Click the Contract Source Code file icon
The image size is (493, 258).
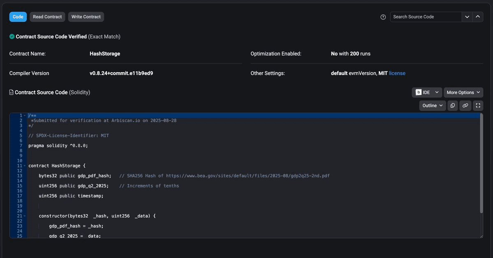coord(12,92)
